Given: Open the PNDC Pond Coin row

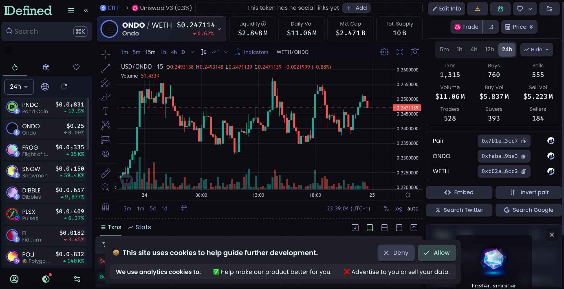Looking at the screenshot, I should (45, 108).
